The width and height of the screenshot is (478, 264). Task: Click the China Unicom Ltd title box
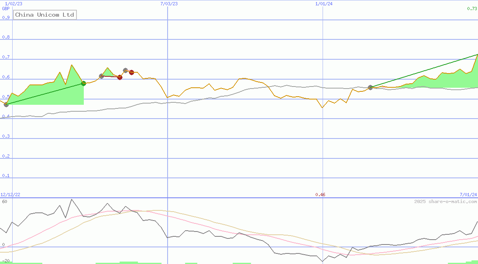(45, 14)
